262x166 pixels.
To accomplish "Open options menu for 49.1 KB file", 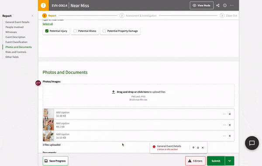I will tap(224, 125).
